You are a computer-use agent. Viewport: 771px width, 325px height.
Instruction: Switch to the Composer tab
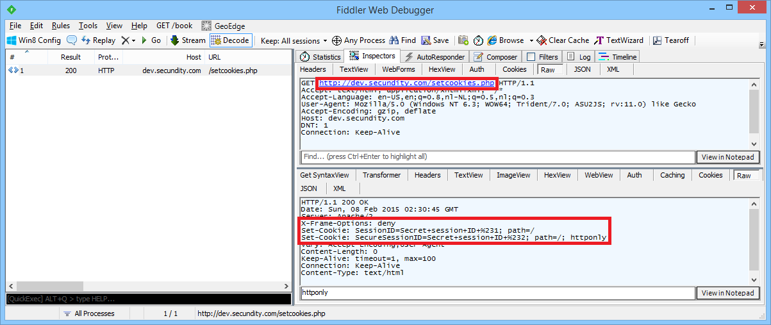495,56
